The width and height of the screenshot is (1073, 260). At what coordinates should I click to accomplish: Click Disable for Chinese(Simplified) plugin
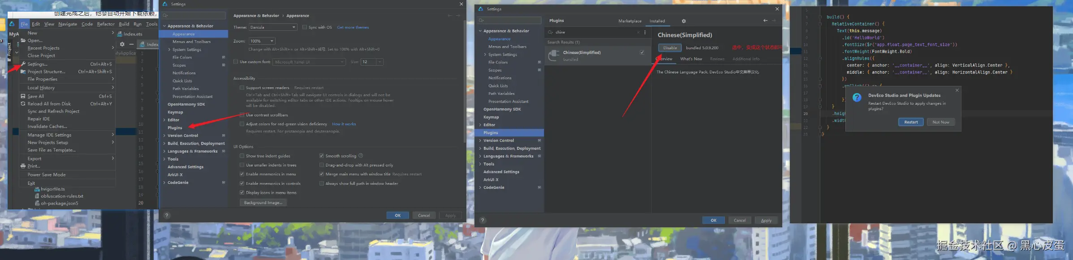tap(670, 48)
